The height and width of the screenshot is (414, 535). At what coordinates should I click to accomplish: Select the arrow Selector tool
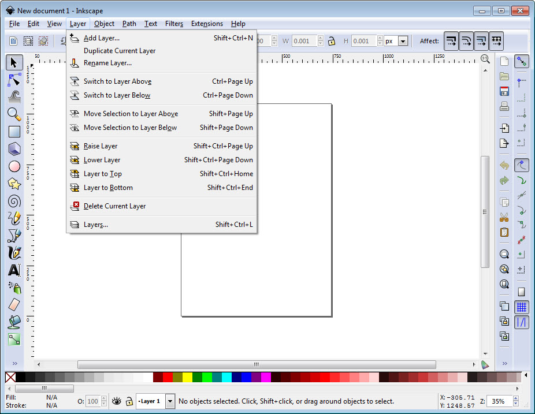[14, 63]
